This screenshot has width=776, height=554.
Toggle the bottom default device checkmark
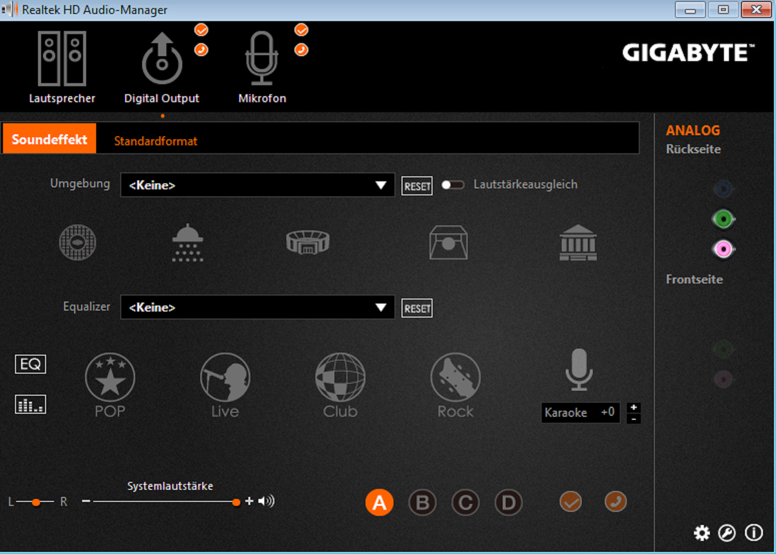click(x=571, y=501)
